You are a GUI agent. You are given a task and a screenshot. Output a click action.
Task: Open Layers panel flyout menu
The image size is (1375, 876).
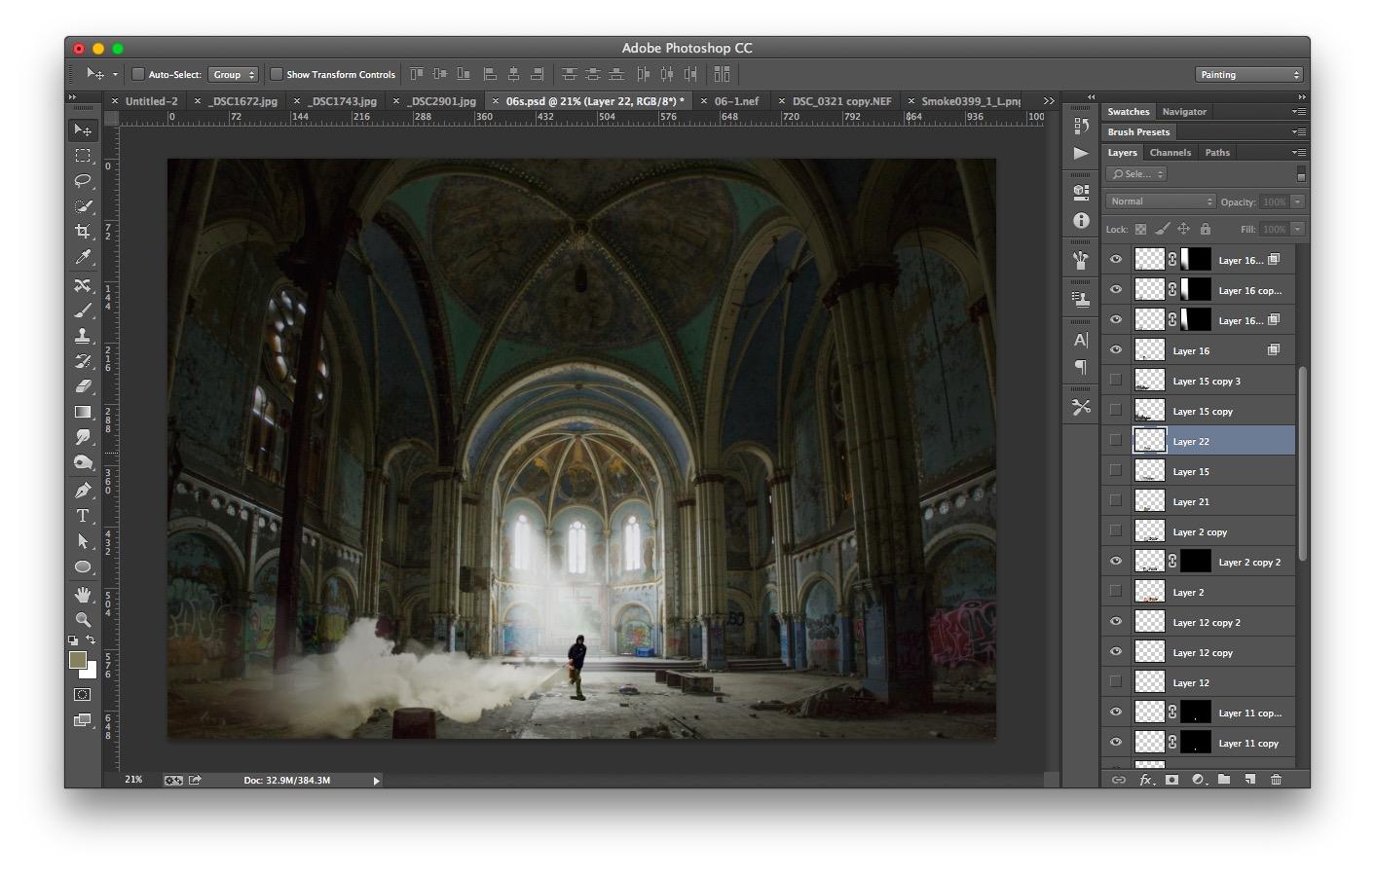click(1298, 153)
